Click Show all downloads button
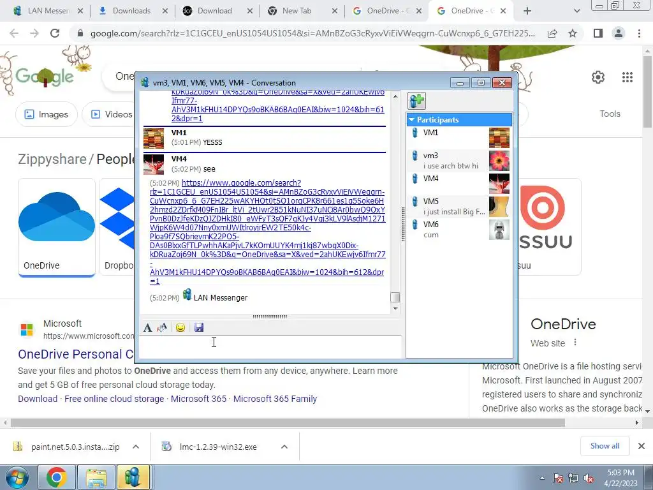The image size is (653, 490). click(605, 446)
